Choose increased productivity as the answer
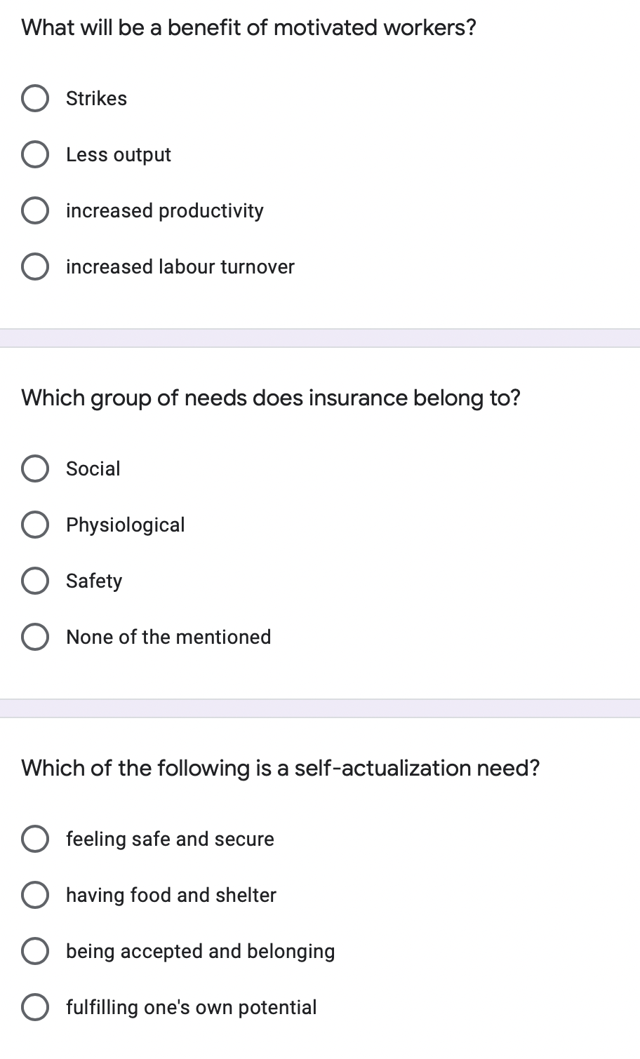This screenshot has width=640, height=1059. coord(35,210)
